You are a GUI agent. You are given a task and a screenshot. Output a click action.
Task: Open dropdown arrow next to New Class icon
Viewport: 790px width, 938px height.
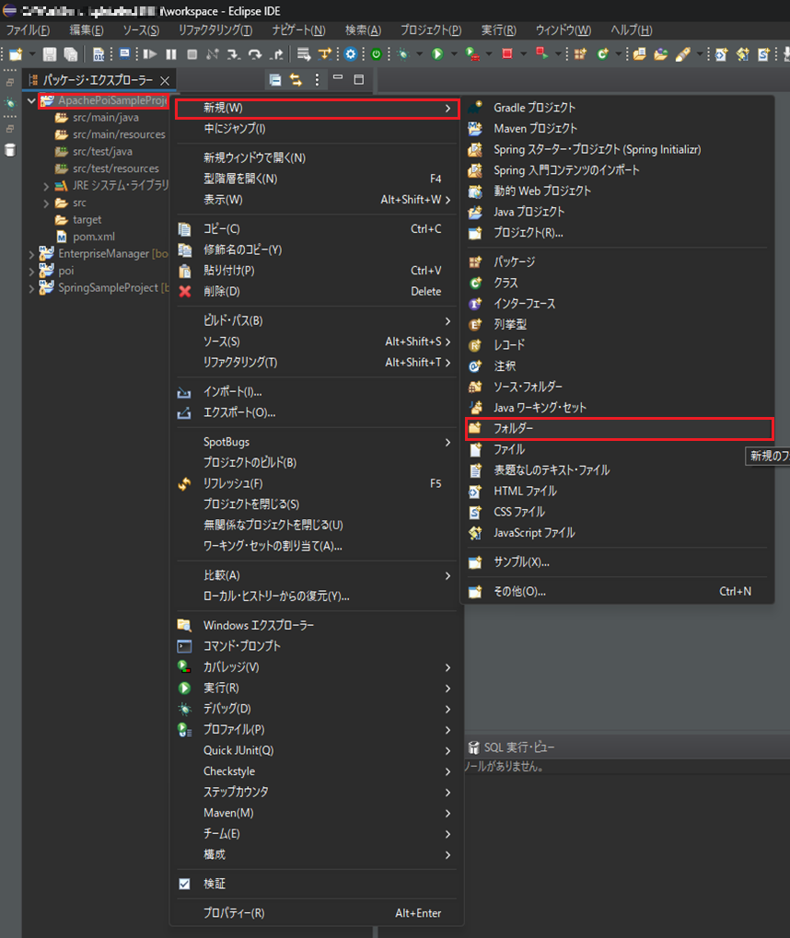[619, 54]
